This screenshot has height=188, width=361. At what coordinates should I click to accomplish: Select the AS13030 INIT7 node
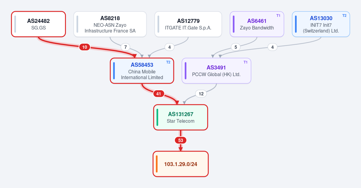coord(321,24)
